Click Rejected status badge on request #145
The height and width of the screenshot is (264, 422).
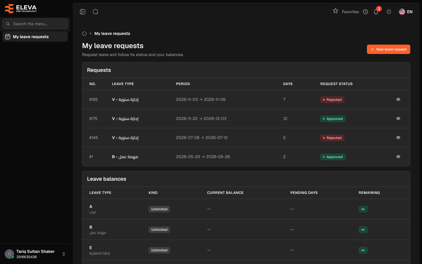coord(332,138)
